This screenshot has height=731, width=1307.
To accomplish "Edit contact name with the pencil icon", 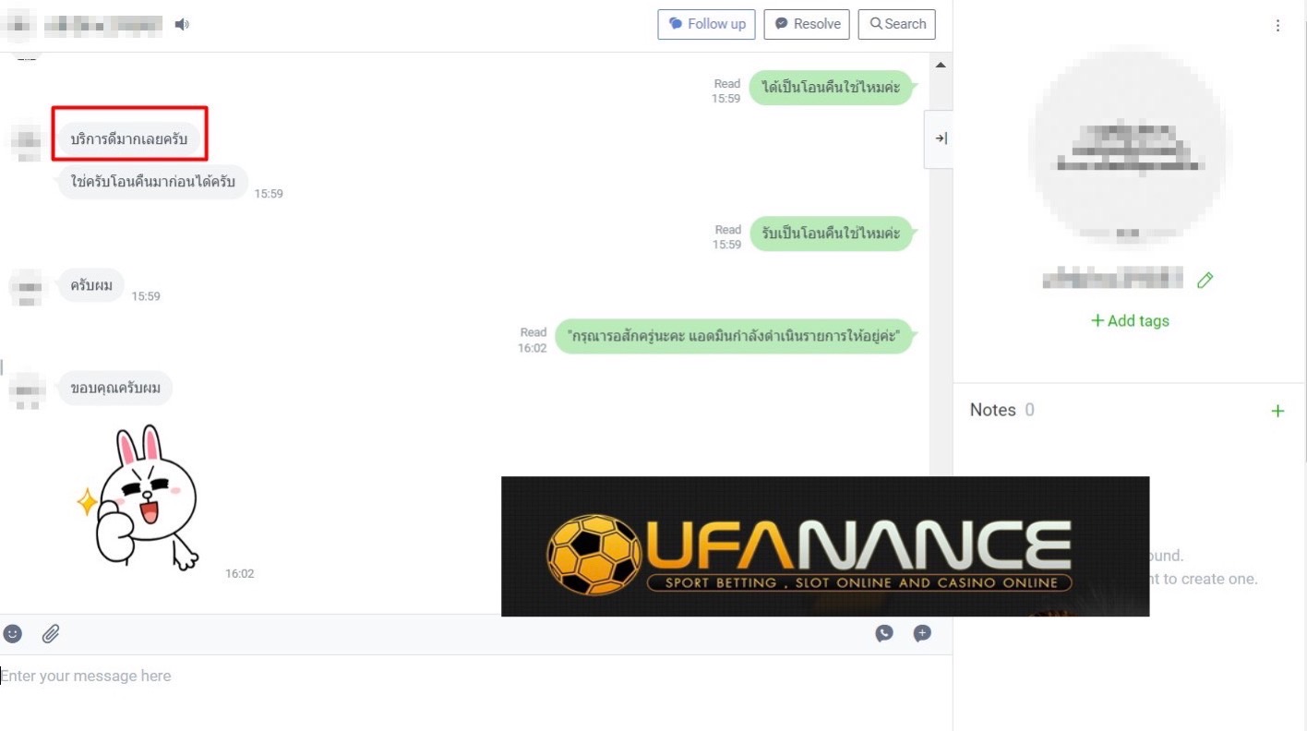I will click(1205, 280).
